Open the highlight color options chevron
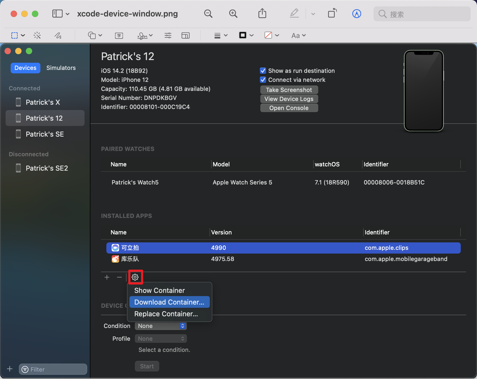477x379 pixels. (x=313, y=14)
